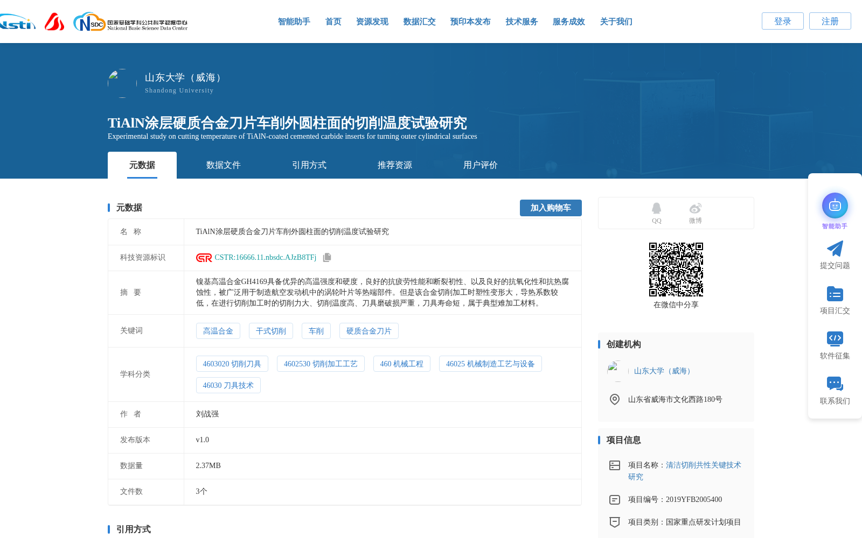Switch to the 推荐资源 tab
The width and height of the screenshot is (862, 538).
pos(395,165)
